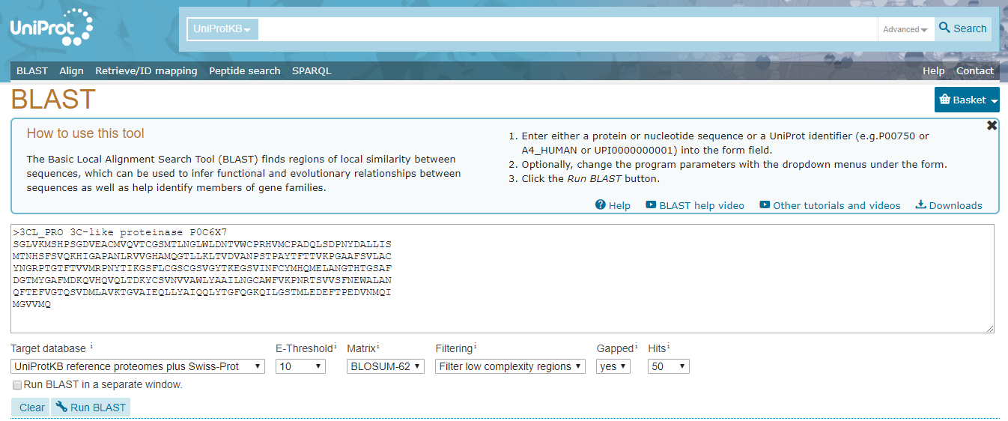The width and height of the screenshot is (1008, 421).
Task: Click the Hits info icon
Action: [668, 347]
